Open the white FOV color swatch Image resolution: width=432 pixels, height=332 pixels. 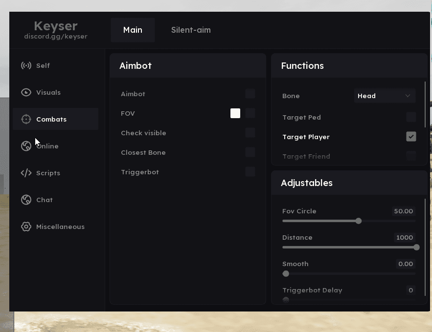click(x=235, y=113)
